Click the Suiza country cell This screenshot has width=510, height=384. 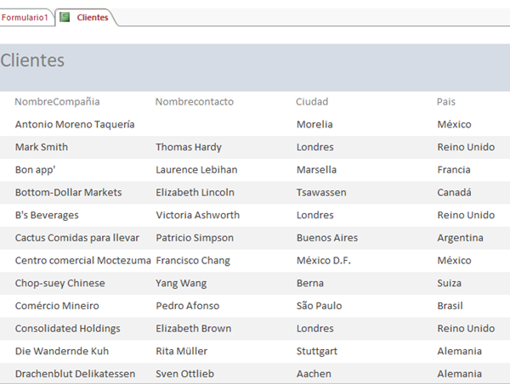pos(449,283)
